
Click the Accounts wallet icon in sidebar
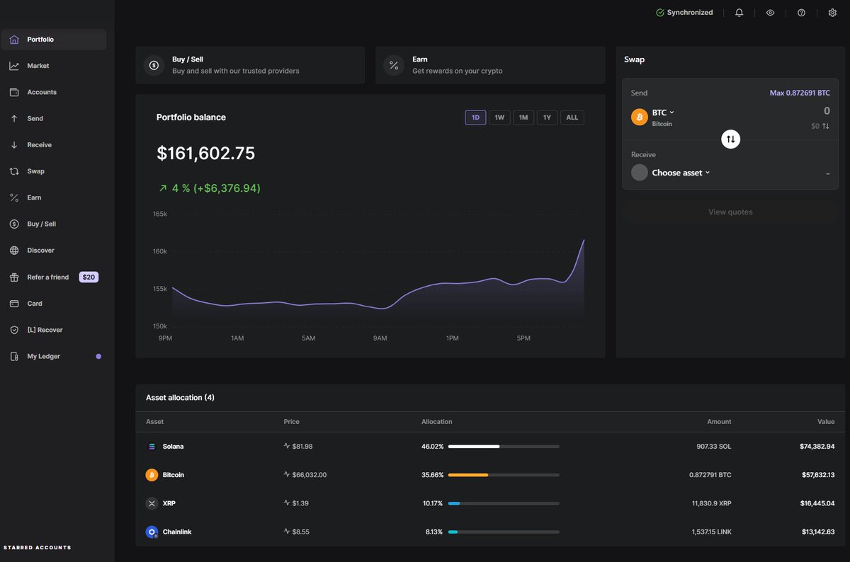coord(14,92)
